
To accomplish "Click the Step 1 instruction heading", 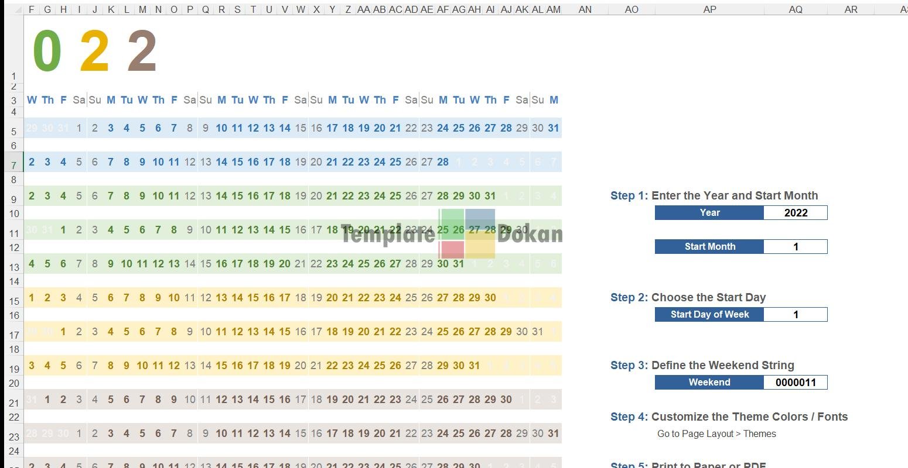I will (714, 196).
